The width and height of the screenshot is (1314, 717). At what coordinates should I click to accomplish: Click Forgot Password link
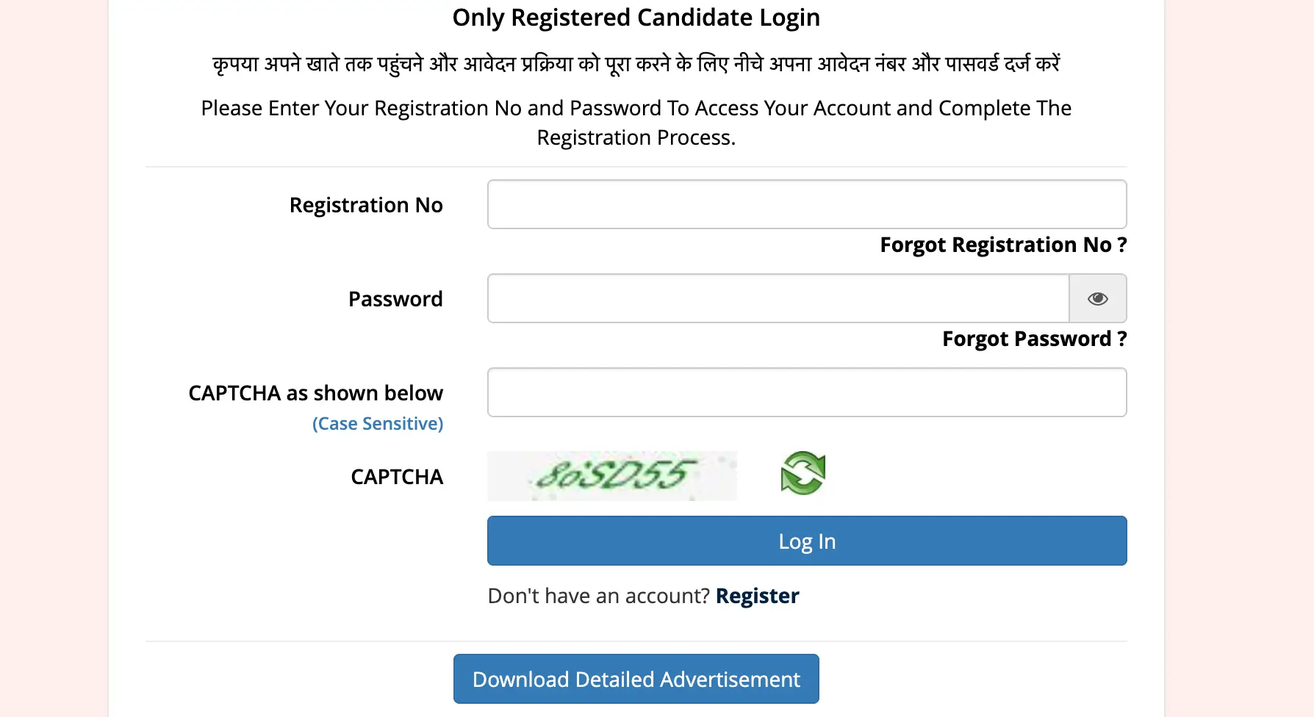click(1033, 339)
